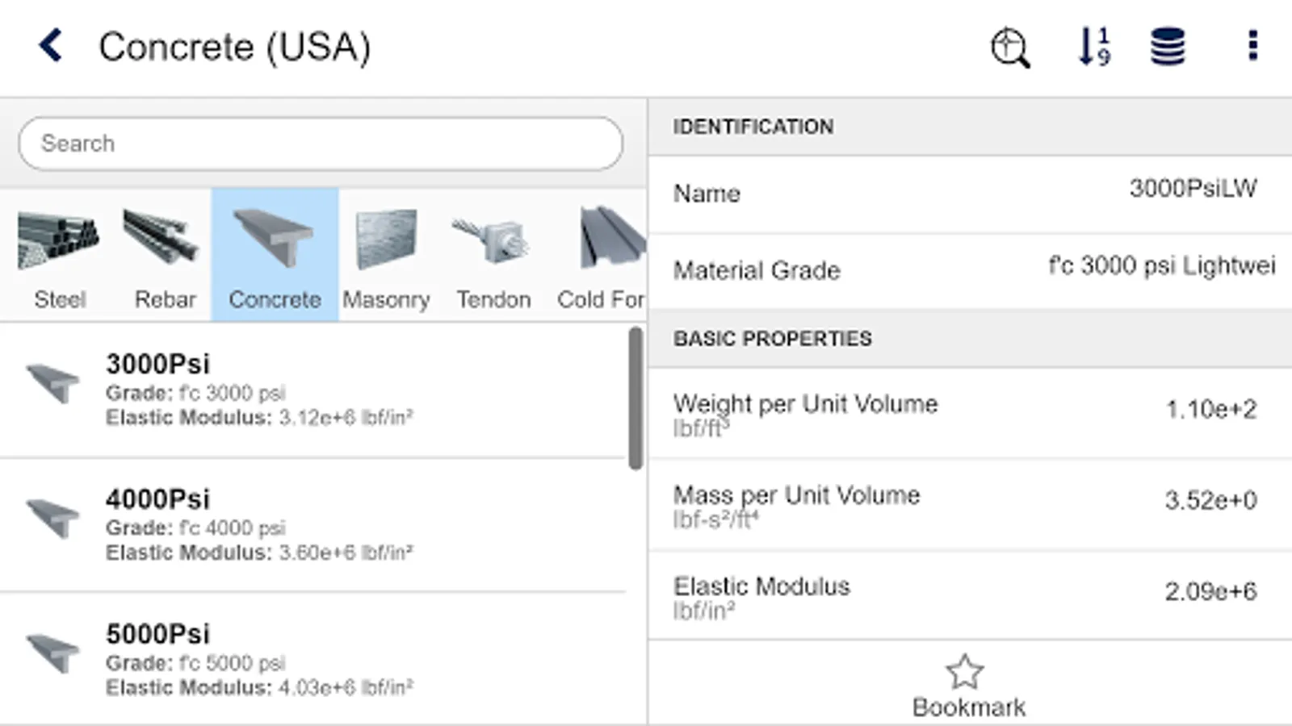
Task: Tap the Material Grade row
Action: pyautogui.click(x=969, y=270)
